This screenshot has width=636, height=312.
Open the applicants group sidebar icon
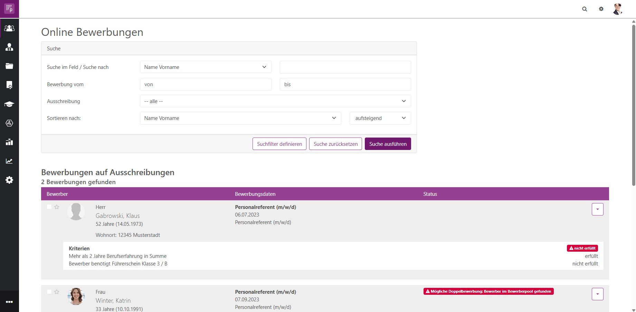point(9,28)
